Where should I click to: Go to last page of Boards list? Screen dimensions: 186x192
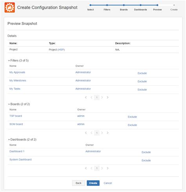point(108,133)
